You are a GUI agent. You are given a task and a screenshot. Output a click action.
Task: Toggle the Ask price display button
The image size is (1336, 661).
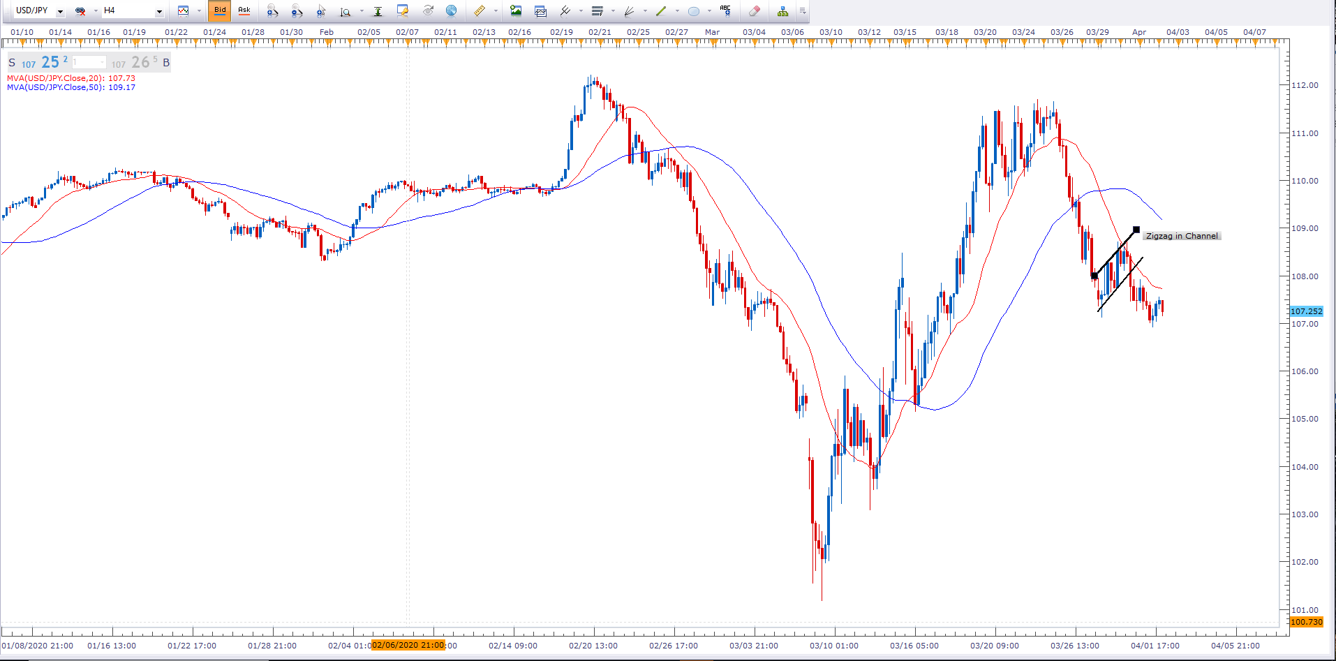[x=244, y=10]
